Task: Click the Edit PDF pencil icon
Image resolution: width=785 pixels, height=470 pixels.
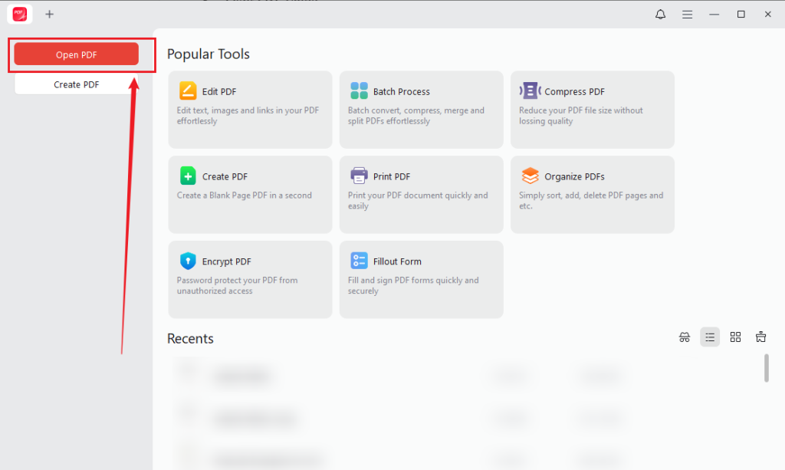Action: pyautogui.click(x=188, y=91)
